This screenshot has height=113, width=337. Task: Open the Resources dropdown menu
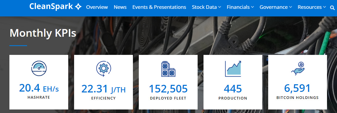[x=312, y=7]
